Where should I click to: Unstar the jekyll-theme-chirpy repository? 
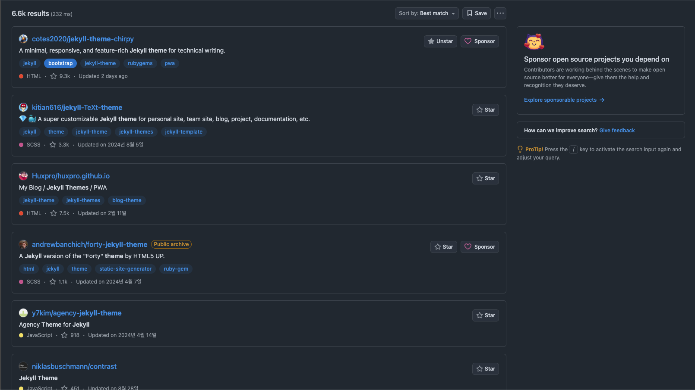440,41
